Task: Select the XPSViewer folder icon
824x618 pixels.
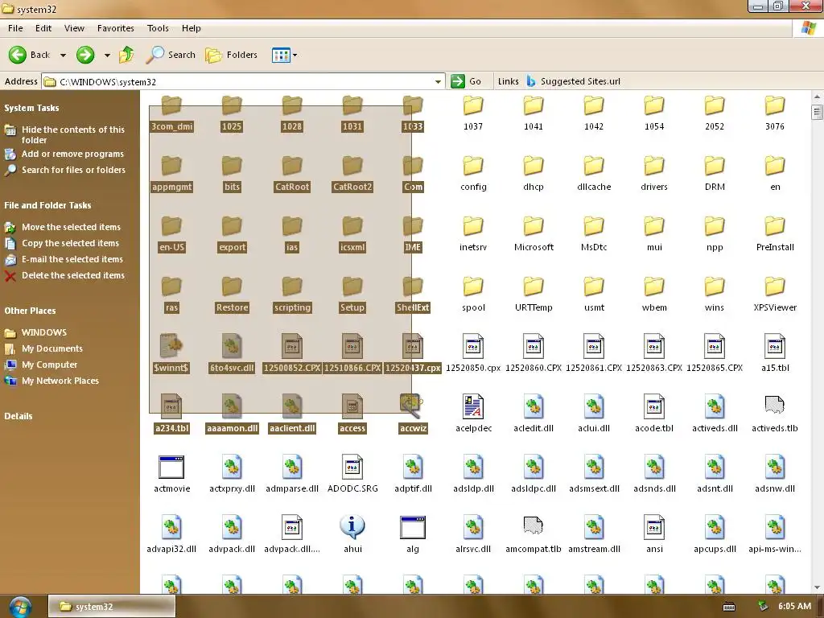Action: coord(775,287)
